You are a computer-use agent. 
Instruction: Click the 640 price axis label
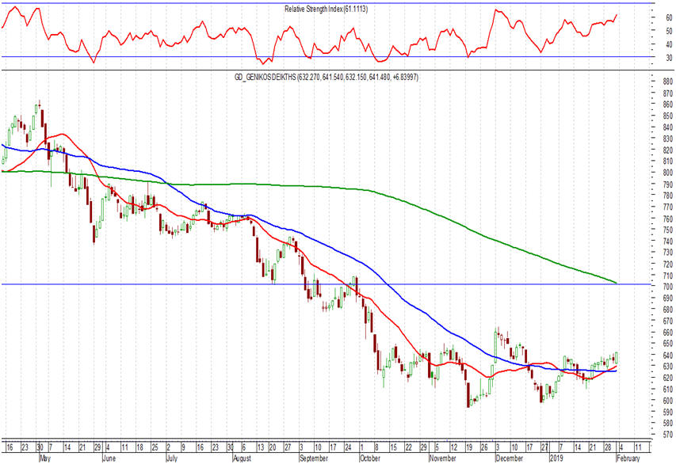pos(668,355)
